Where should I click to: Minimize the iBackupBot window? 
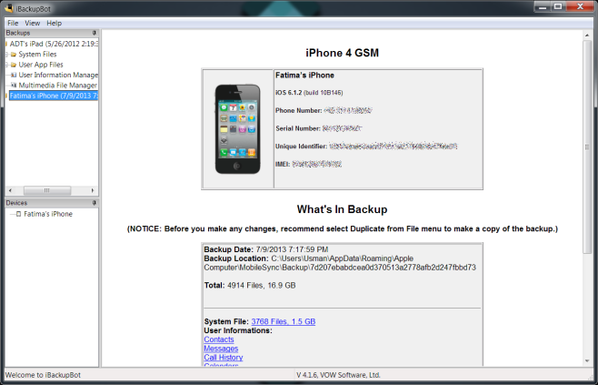[543, 7]
